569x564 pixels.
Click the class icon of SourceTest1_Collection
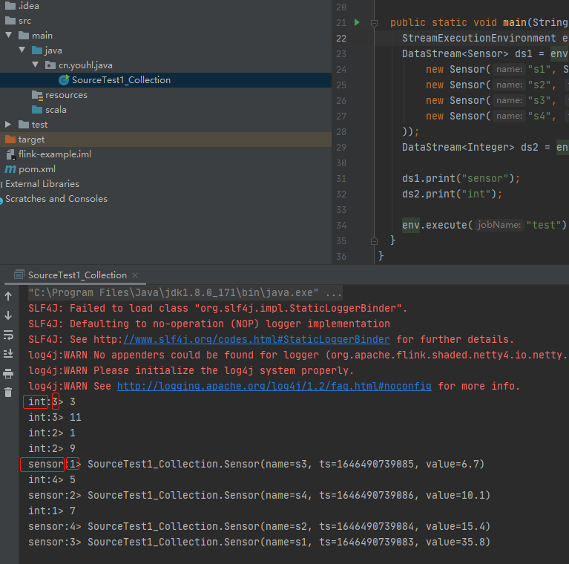coord(64,80)
